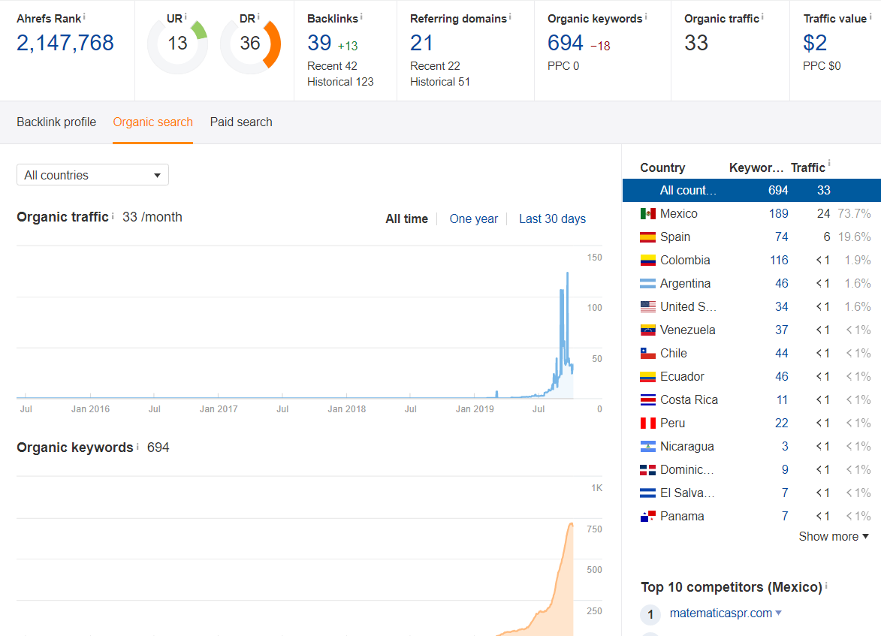Click info icon beside Referring domains
Viewport: 881px width, 636px height.
coord(510,17)
